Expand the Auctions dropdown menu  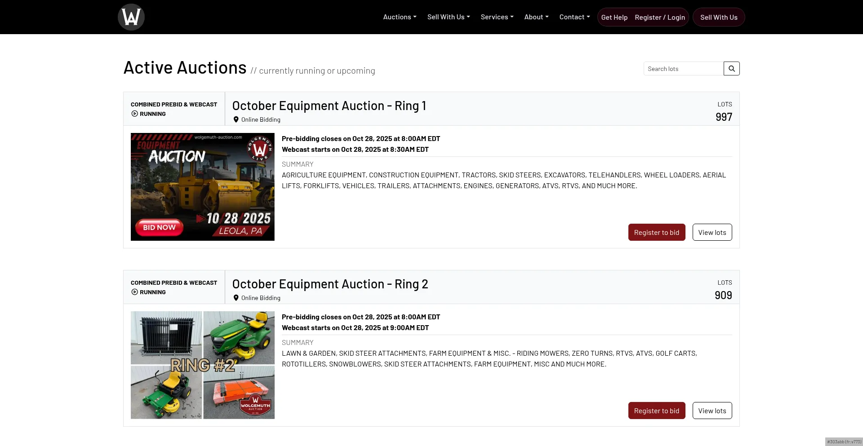(400, 17)
